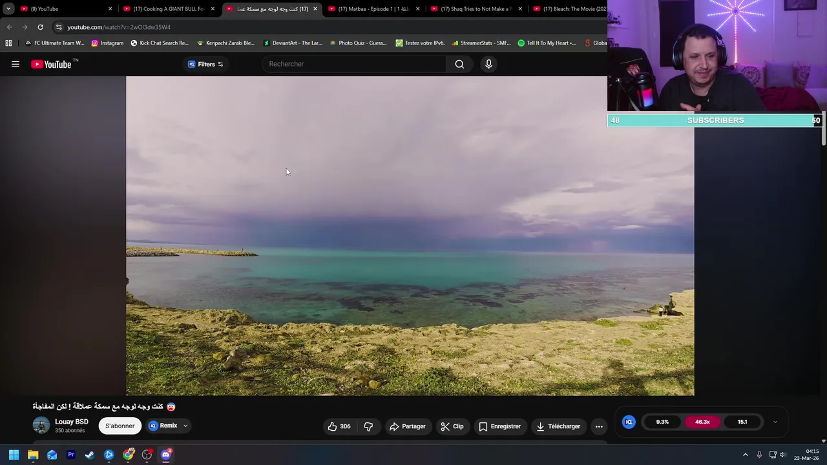Open Photo Quiz - Guess... bookmark

pyautogui.click(x=358, y=43)
